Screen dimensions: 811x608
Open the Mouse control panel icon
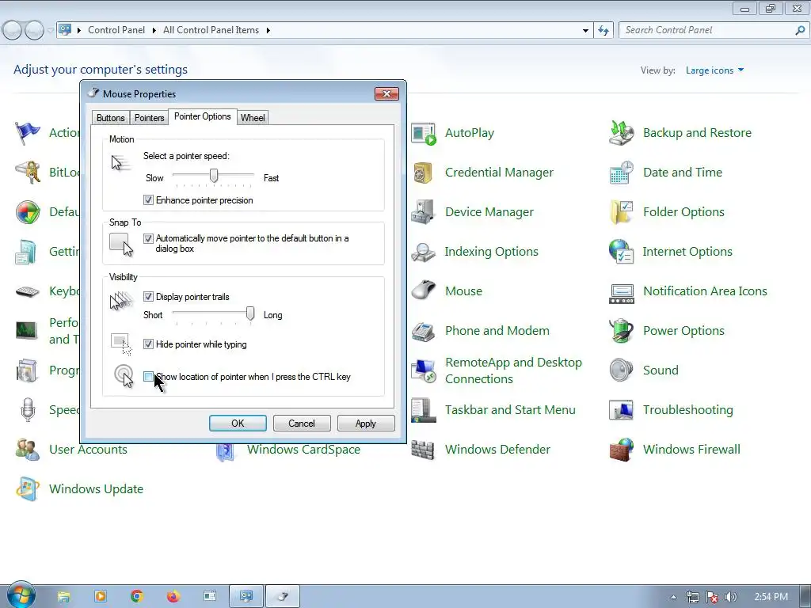pyautogui.click(x=424, y=291)
